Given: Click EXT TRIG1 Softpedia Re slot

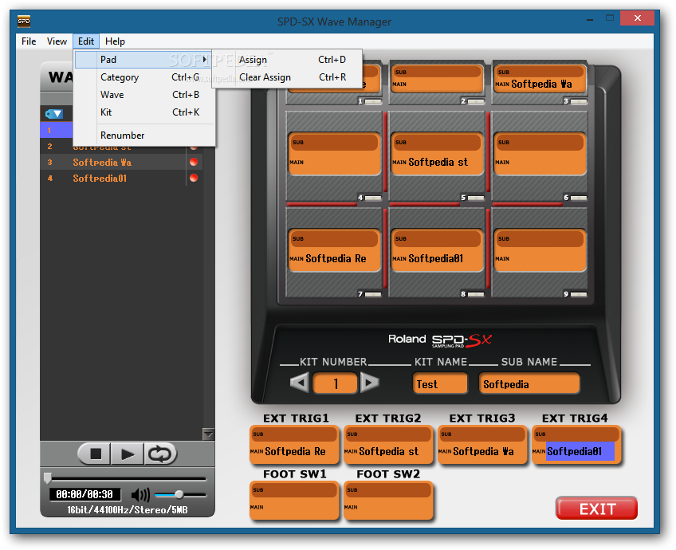Looking at the screenshot, I should (x=294, y=445).
